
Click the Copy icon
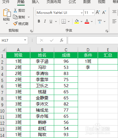coord(15,17)
